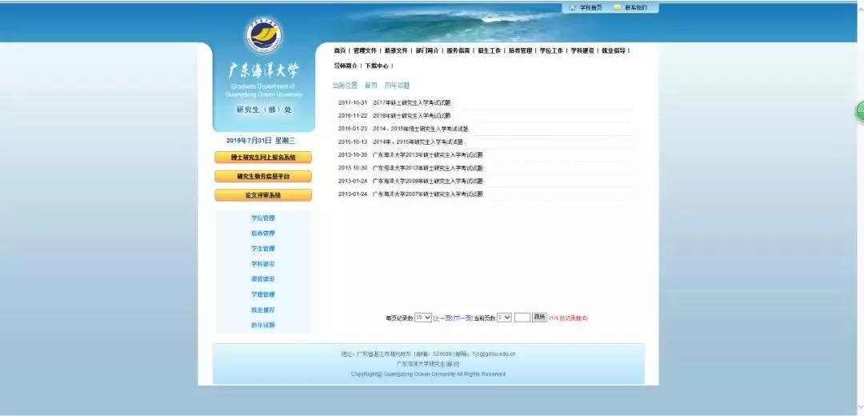Screen dimensions: 864x416
Task: Click the home icon beside 学校首页
Action: point(572,8)
